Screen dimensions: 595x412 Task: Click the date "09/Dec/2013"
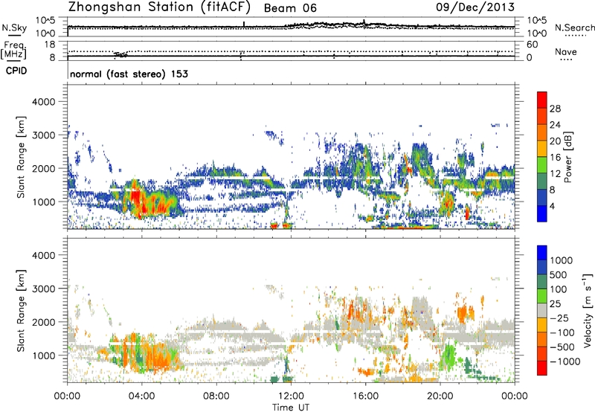(x=475, y=7)
